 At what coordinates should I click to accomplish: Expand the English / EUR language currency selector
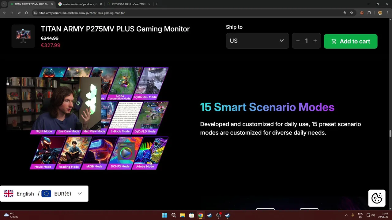click(x=44, y=194)
